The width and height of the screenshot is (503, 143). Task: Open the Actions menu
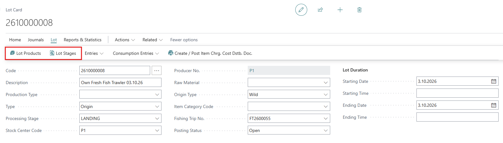[125, 40]
